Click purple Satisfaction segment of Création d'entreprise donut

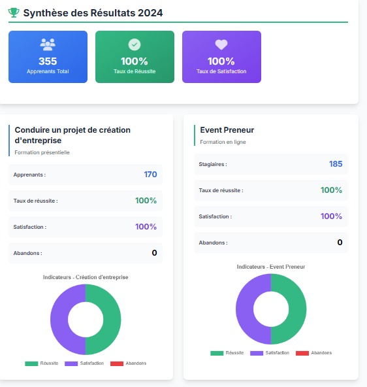(59, 320)
